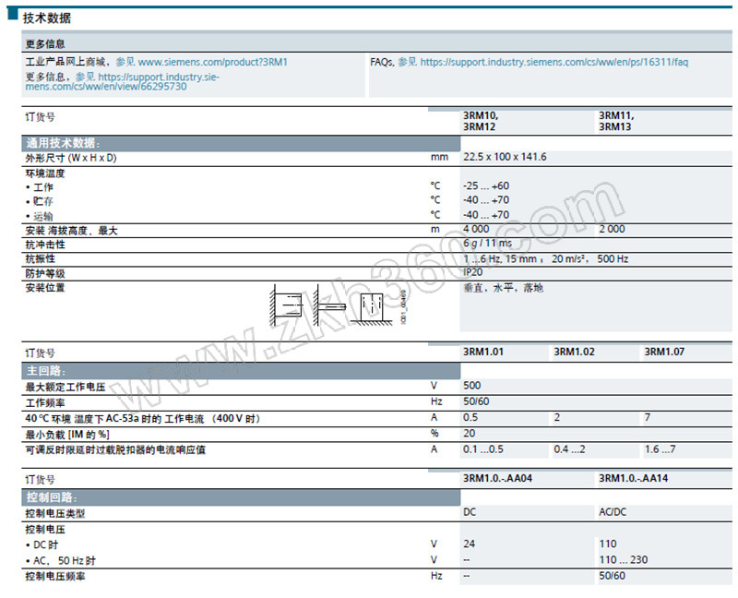Select the 500 value for 最大额定工作电压
Image resolution: width=738 pixels, height=598 pixels.
click(x=471, y=386)
